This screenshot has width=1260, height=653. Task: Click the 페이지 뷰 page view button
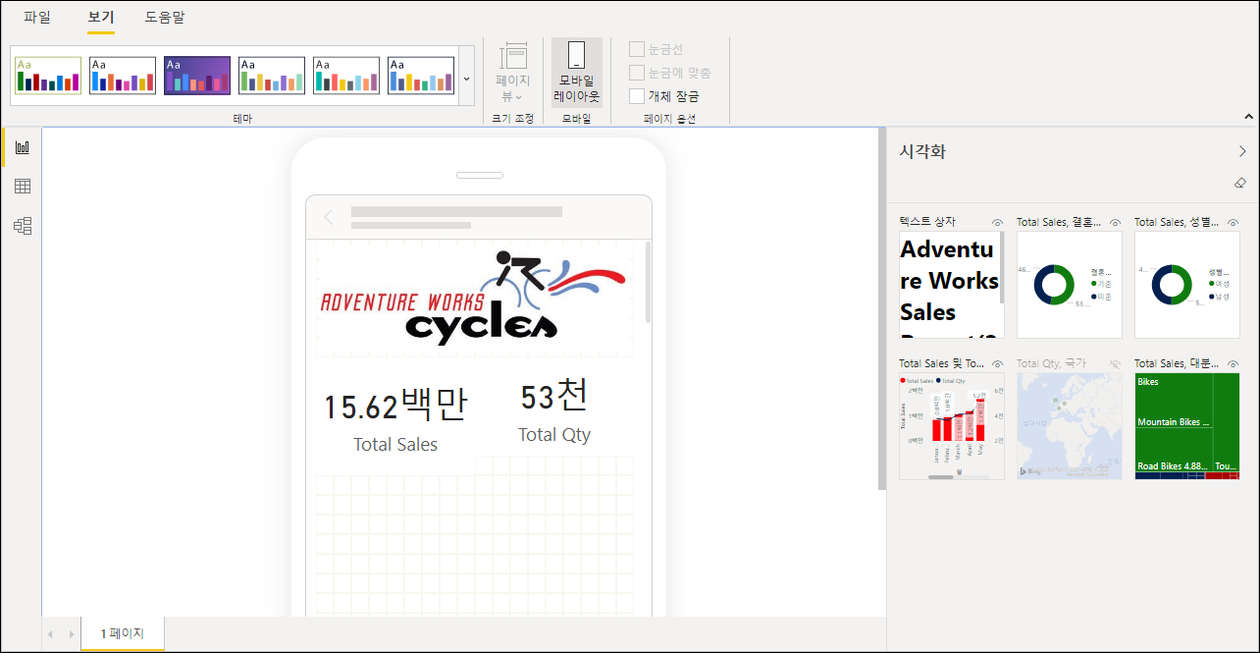point(512,73)
